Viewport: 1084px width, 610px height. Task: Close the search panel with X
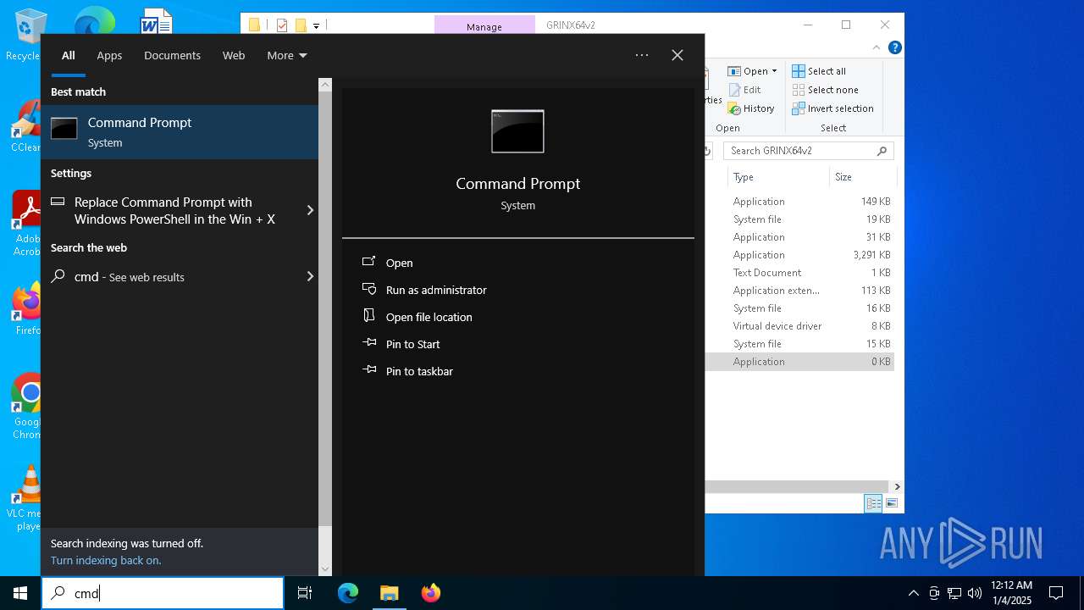677,55
